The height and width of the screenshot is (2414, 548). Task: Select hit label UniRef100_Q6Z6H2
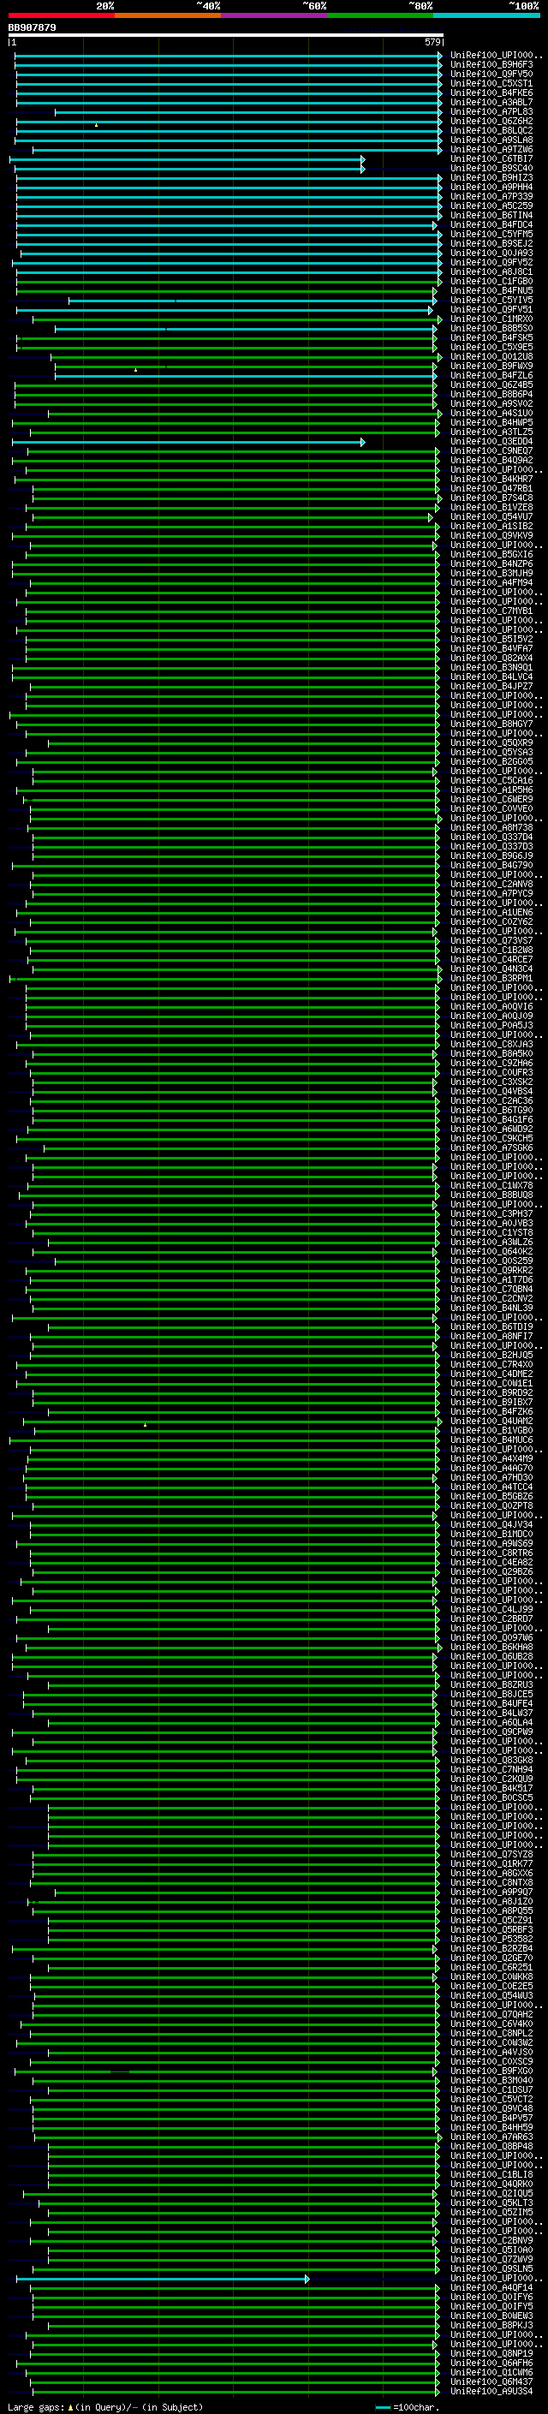[x=491, y=121]
